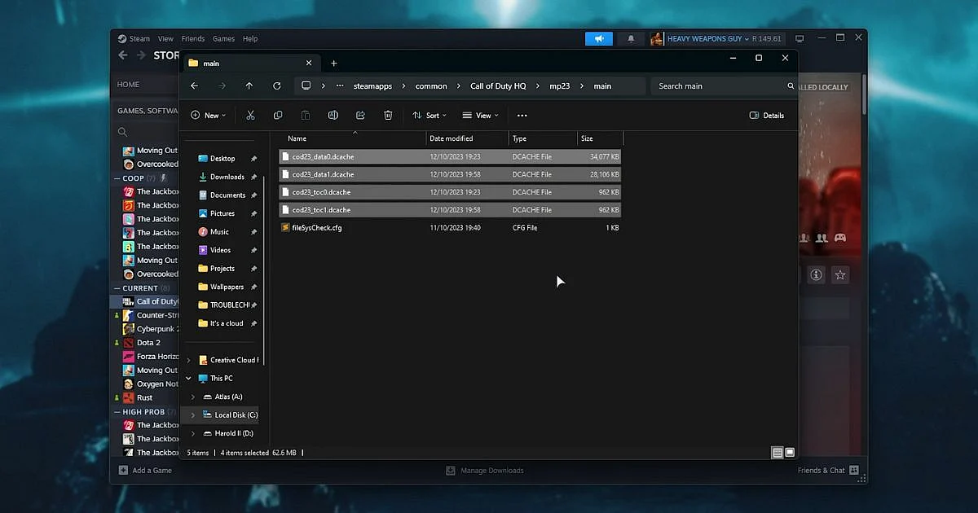978x513 pixels.
Task: Click the search magnifier in Explorer
Action: [791, 85]
